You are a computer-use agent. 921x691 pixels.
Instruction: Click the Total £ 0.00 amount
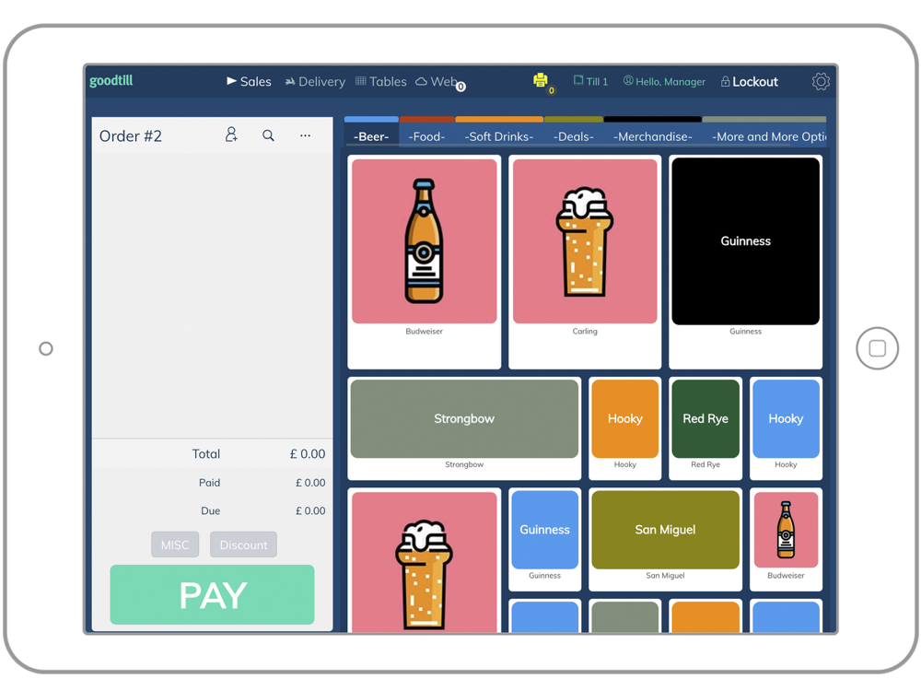[308, 453]
